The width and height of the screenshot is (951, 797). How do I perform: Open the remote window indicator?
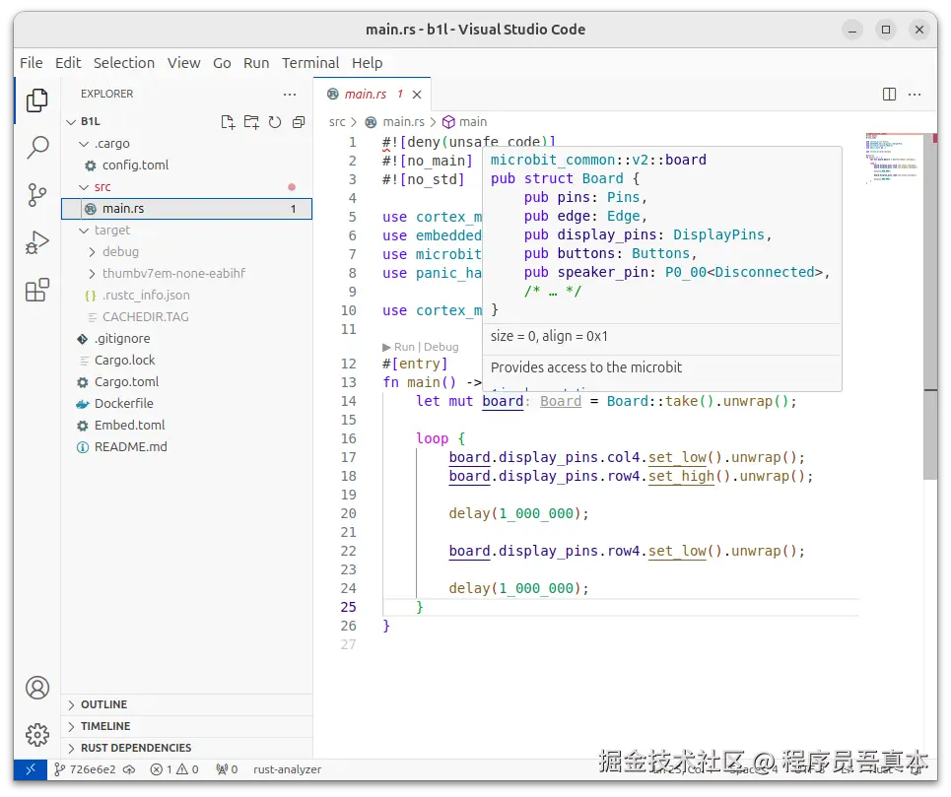31,769
